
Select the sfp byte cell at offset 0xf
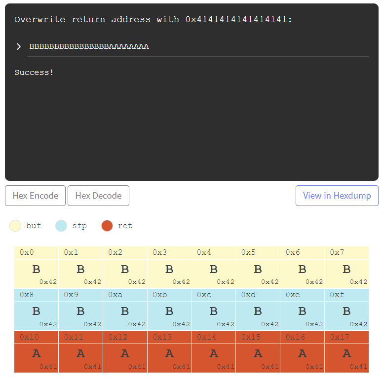(x=346, y=309)
